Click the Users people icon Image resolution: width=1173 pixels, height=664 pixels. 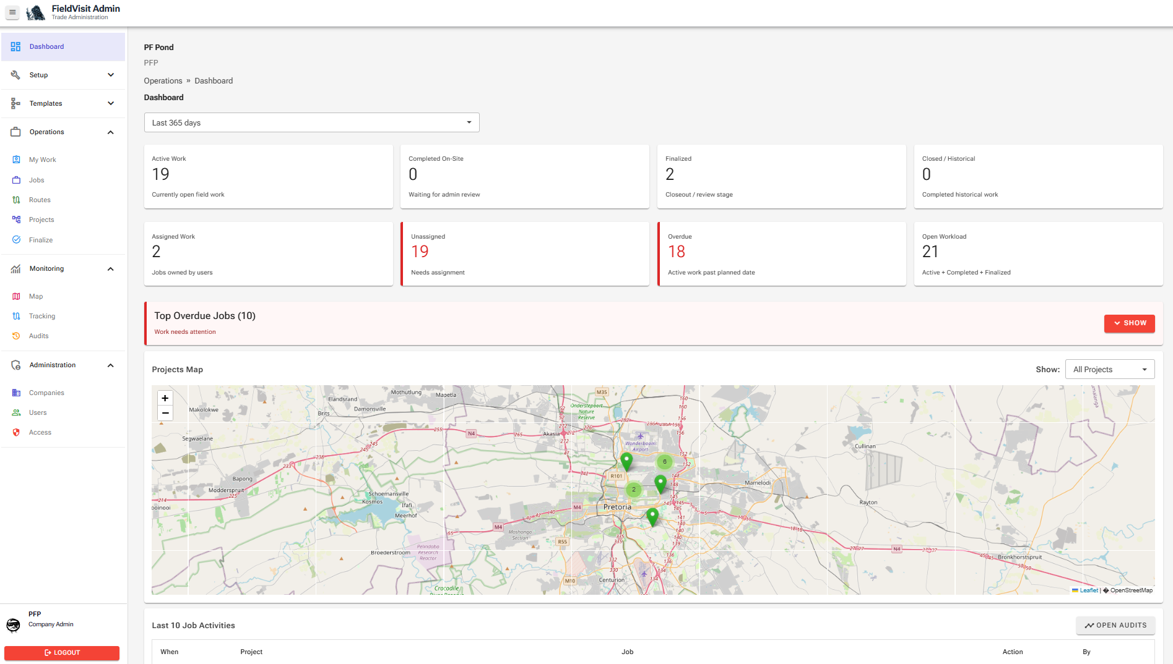16,412
